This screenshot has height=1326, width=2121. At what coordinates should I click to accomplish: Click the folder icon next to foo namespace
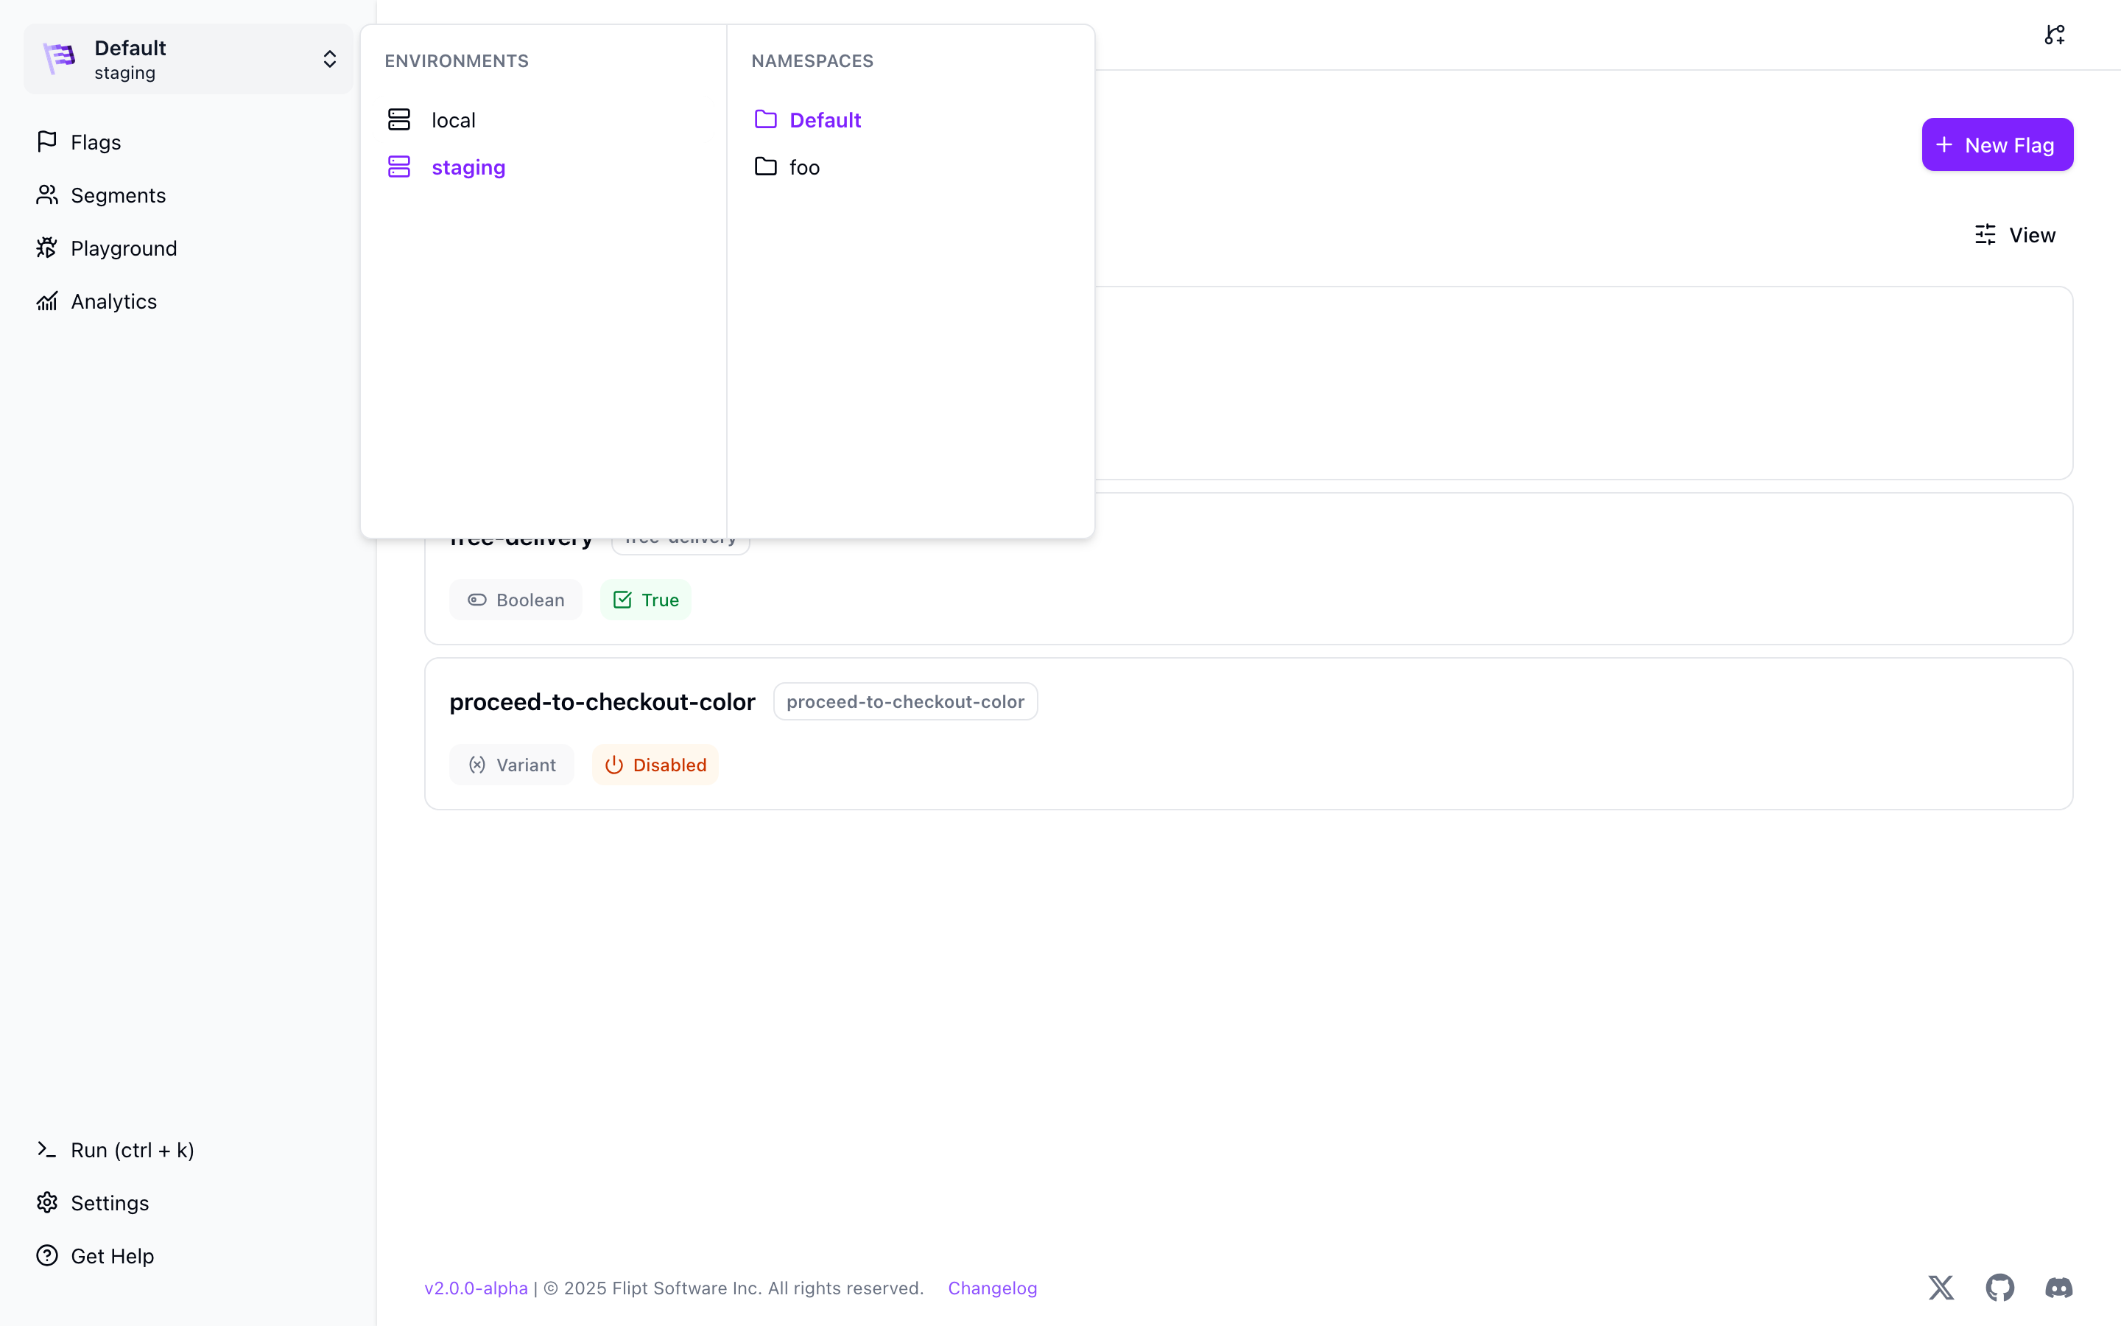click(x=765, y=166)
